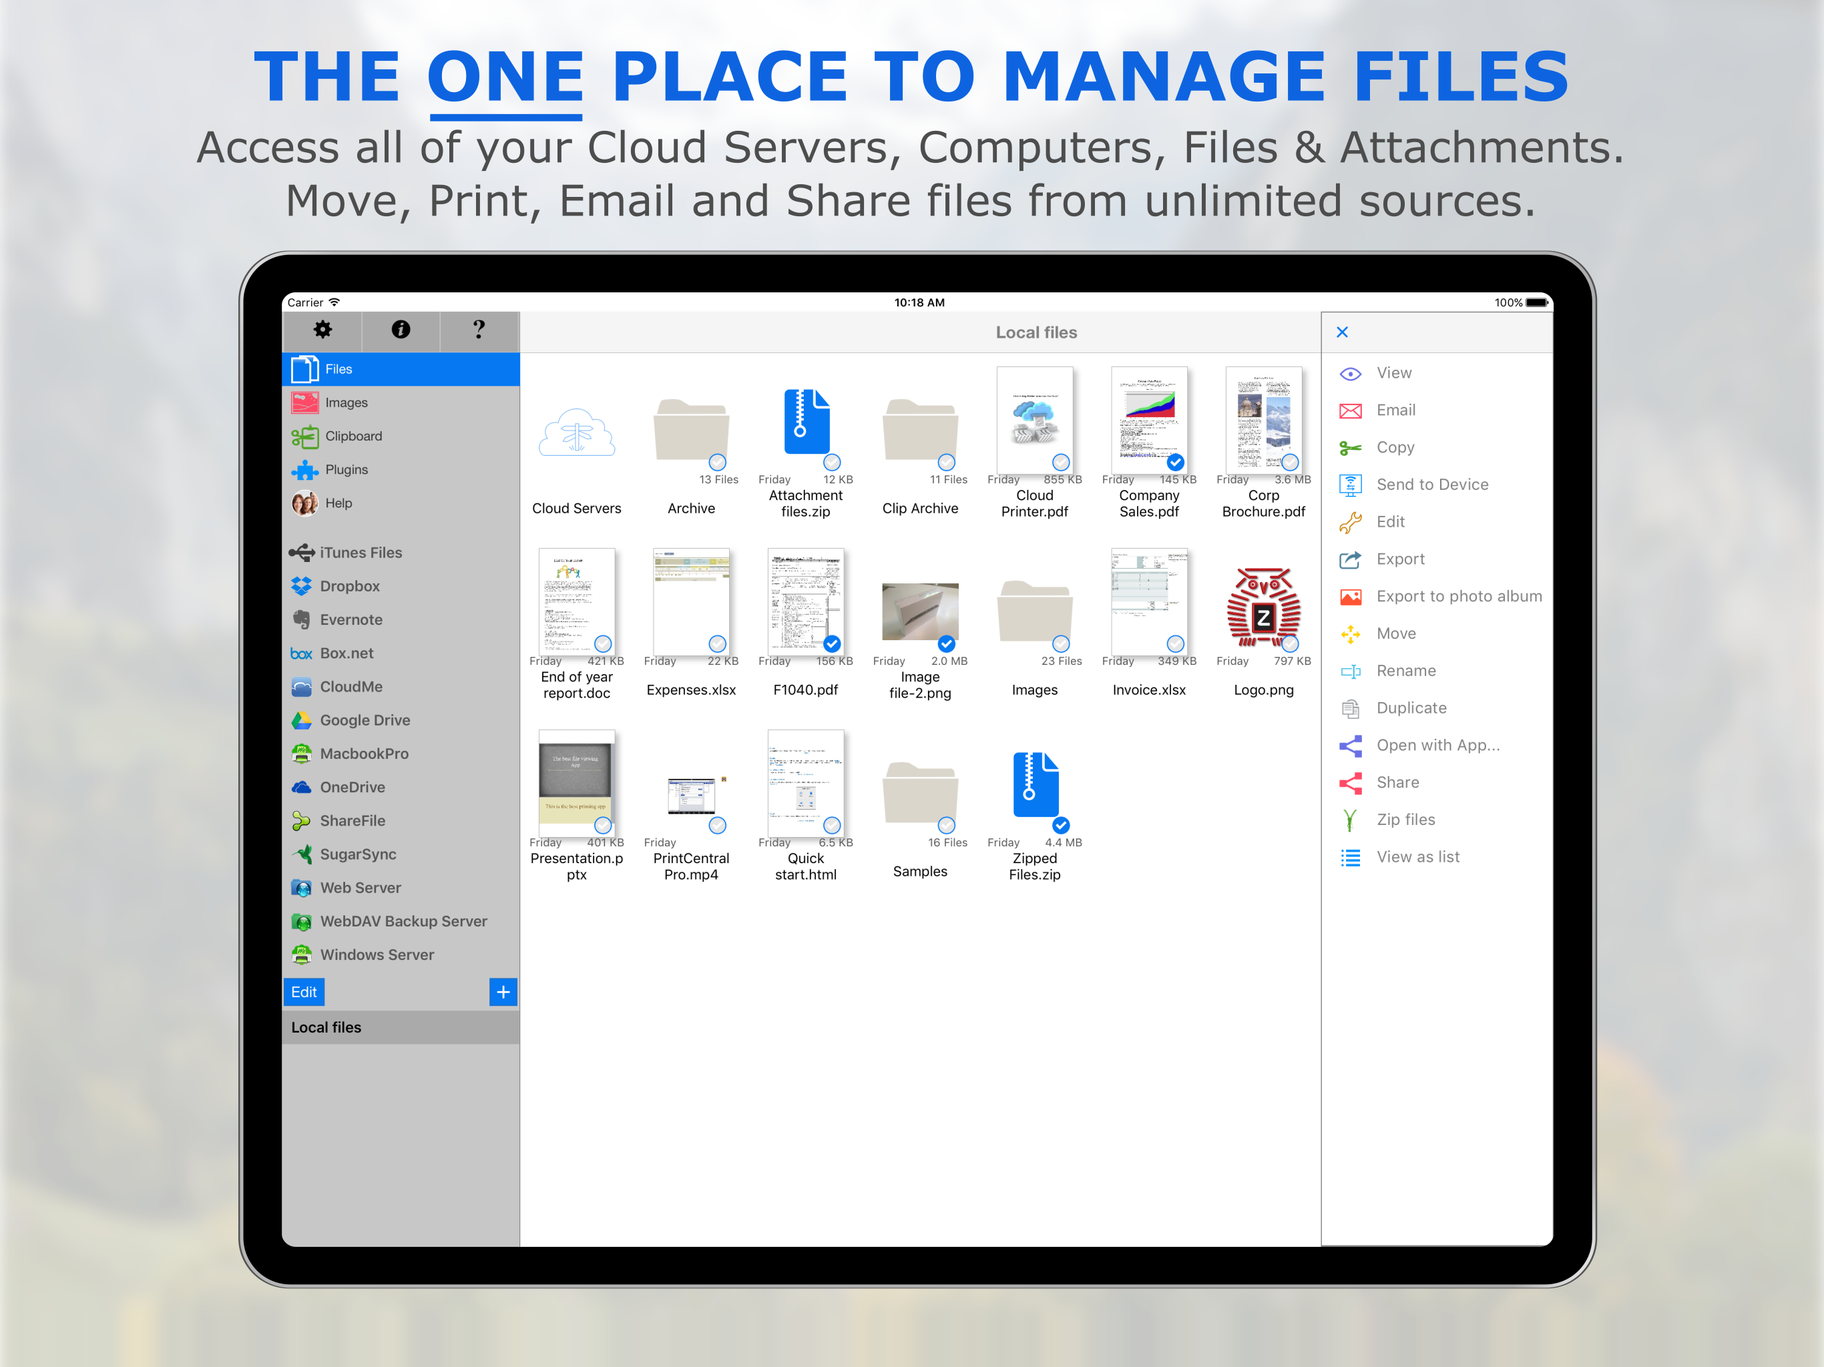1824x1367 pixels.
Task: Open the settings gear icon
Action: point(322,330)
